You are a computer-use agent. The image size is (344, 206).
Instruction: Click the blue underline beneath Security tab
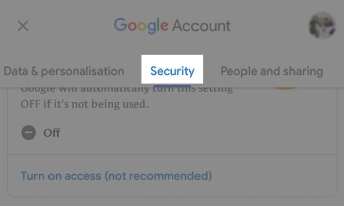(172, 86)
